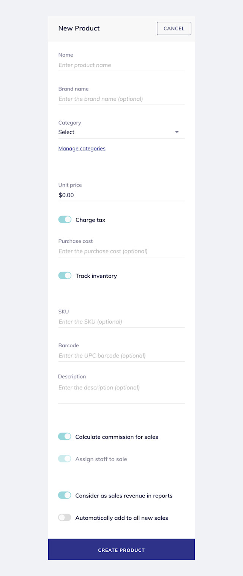Screen dimensions: 243x576
Task: Open the Manage categories link
Action: tap(82, 149)
